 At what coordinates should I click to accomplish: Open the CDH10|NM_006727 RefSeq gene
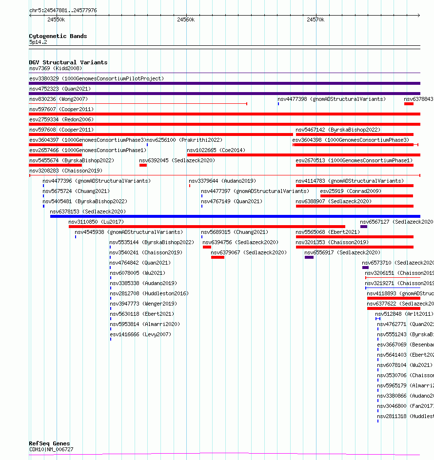51,449
